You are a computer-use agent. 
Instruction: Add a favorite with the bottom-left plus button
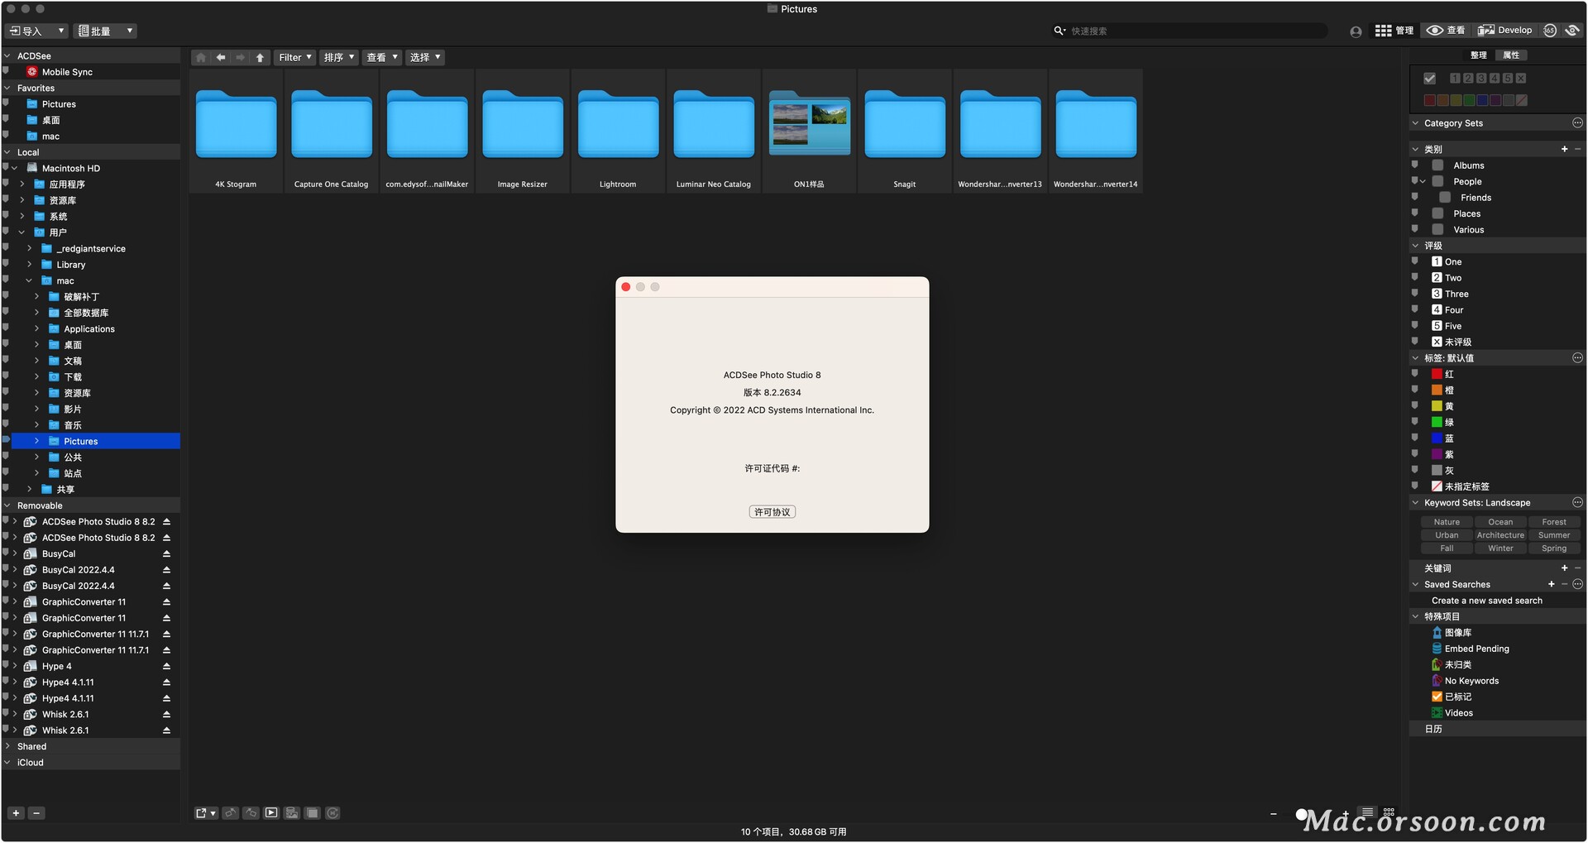[x=16, y=813]
